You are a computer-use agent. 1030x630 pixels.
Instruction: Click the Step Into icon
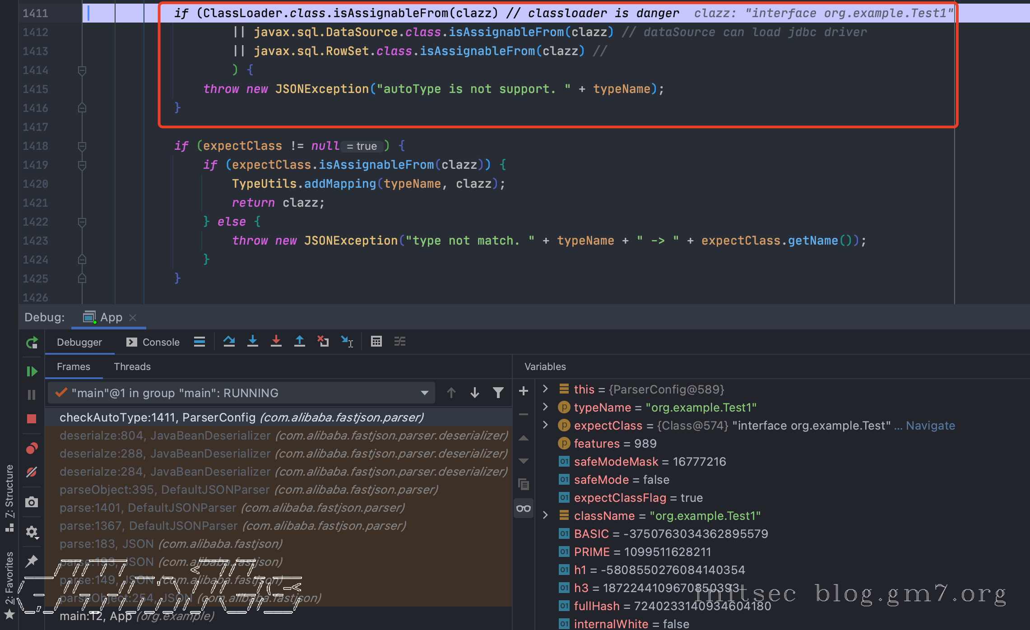click(x=253, y=342)
